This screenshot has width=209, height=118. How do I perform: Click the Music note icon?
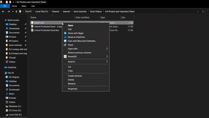click(7, 94)
